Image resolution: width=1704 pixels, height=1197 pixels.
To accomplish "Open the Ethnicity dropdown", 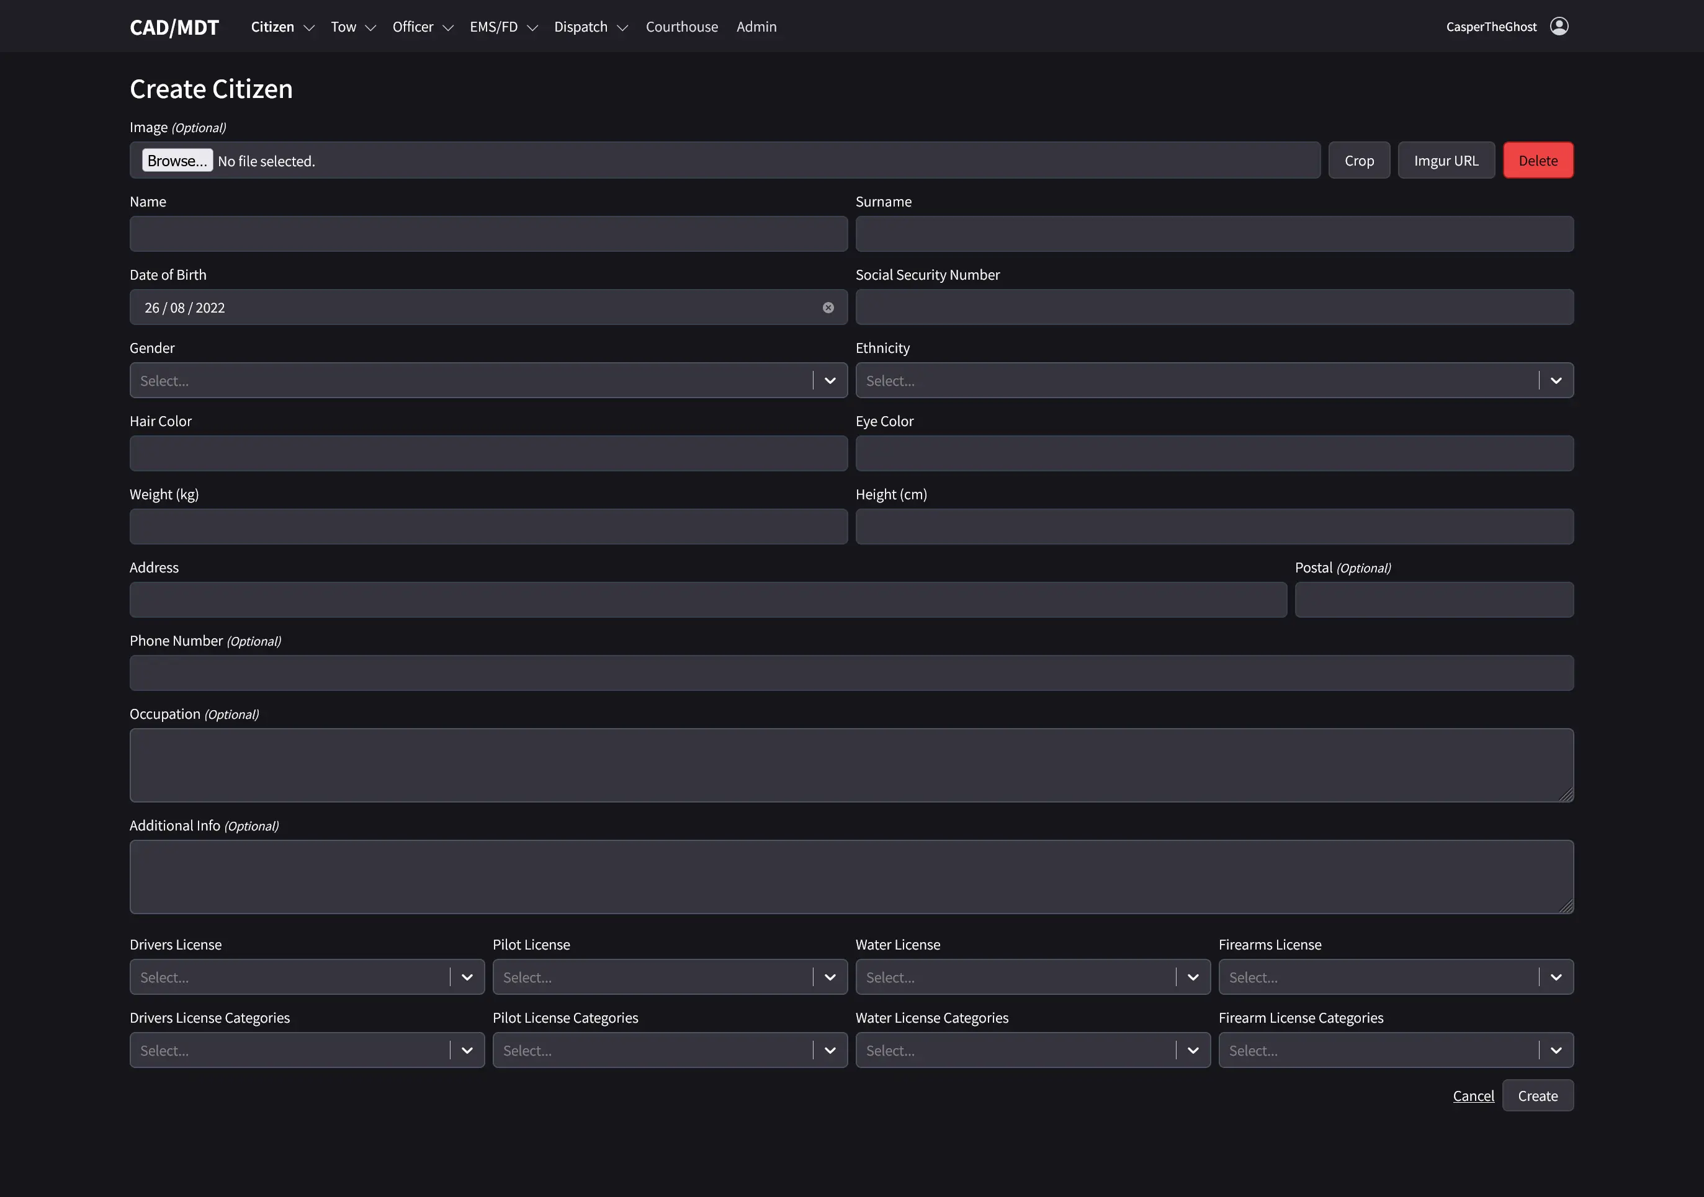I will pos(1556,380).
